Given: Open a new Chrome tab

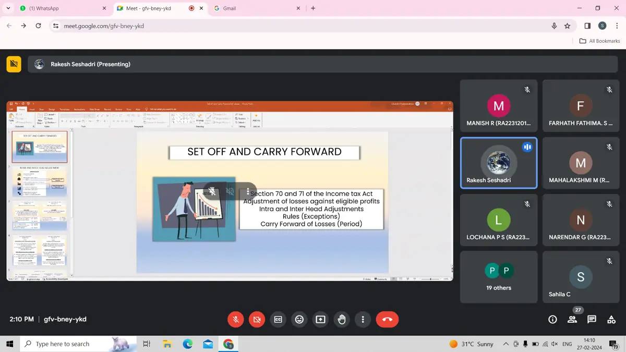Looking at the screenshot, I should 313,8.
